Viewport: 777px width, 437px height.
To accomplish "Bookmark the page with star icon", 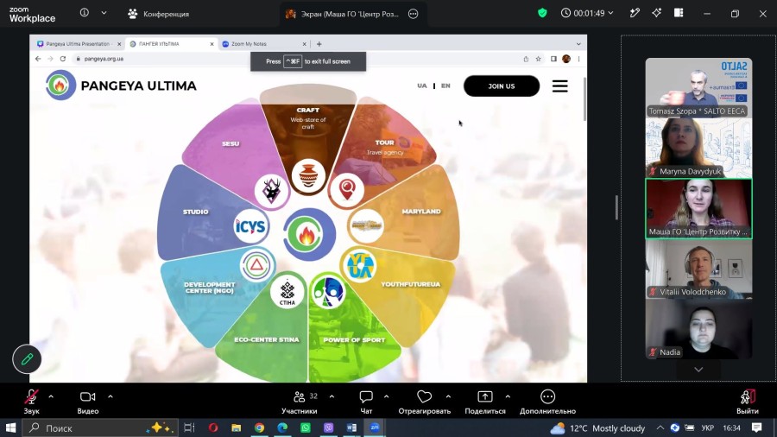I will (538, 59).
